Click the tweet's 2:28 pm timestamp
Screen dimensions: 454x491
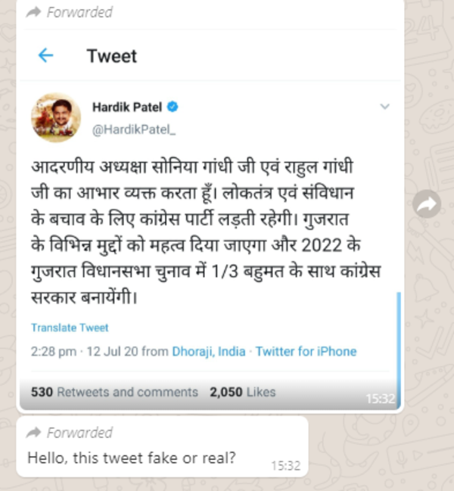[54, 351]
